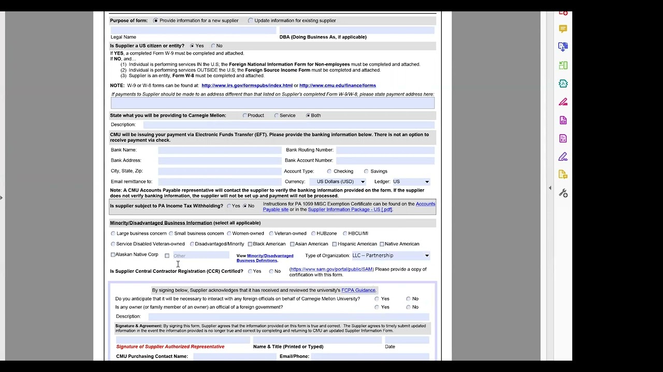Screen dimensions: 663x372
Task: Choose Yes for PA Income Tax Withholding
Action: pos(229,206)
